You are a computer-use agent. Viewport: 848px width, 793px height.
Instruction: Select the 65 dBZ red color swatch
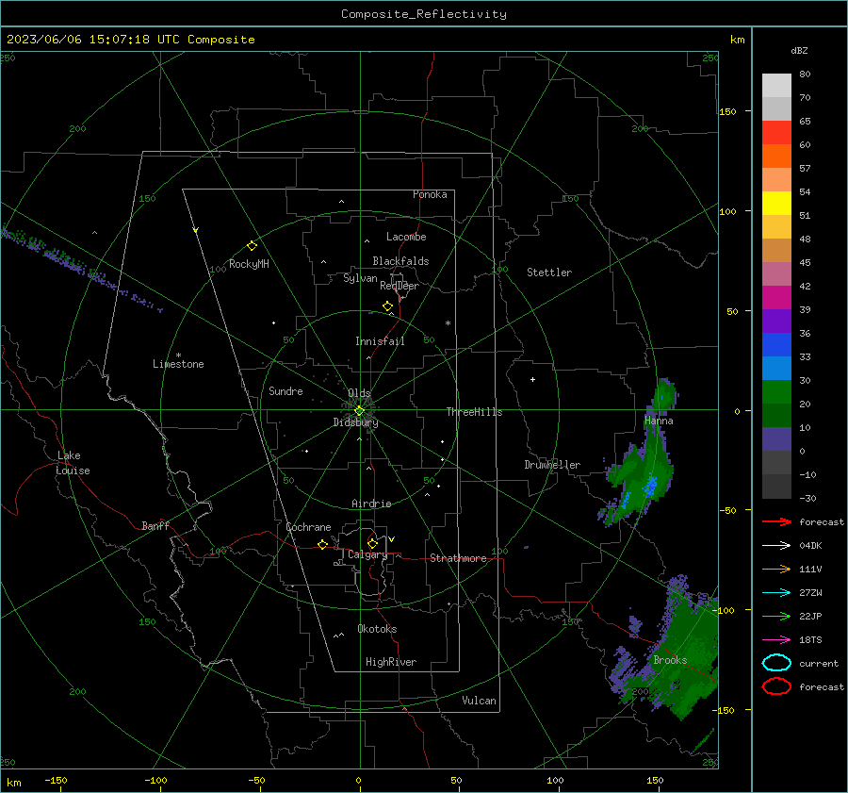776,132
